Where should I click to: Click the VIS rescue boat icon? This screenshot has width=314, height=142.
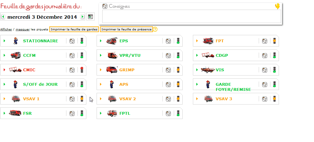208,70
